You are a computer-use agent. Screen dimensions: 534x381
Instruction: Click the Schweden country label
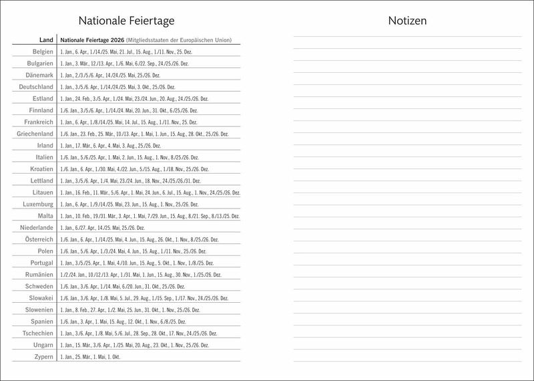pos(39,286)
